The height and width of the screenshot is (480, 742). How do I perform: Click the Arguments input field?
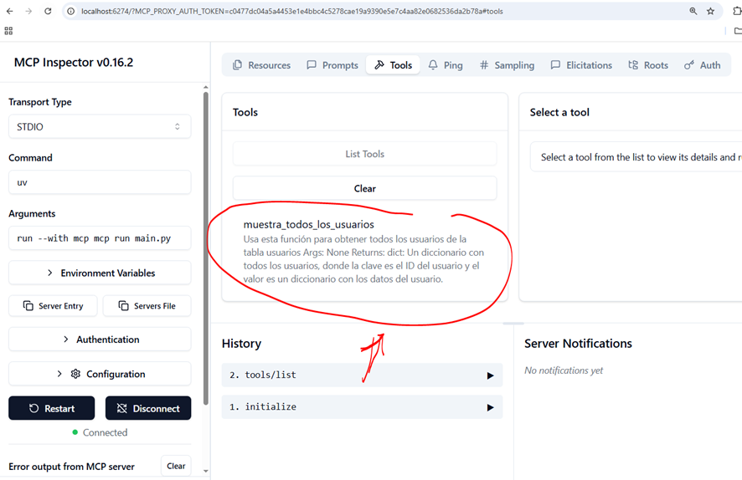[x=100, y=238]
